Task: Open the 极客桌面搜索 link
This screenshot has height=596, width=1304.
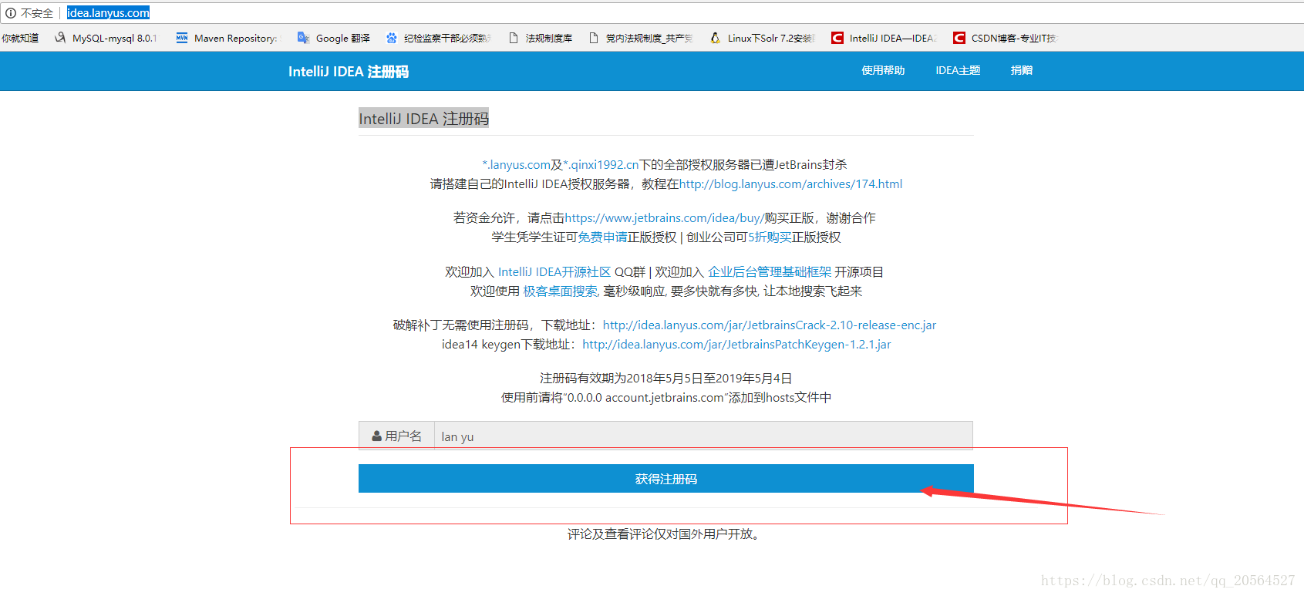Action: [x=561, y=291]
